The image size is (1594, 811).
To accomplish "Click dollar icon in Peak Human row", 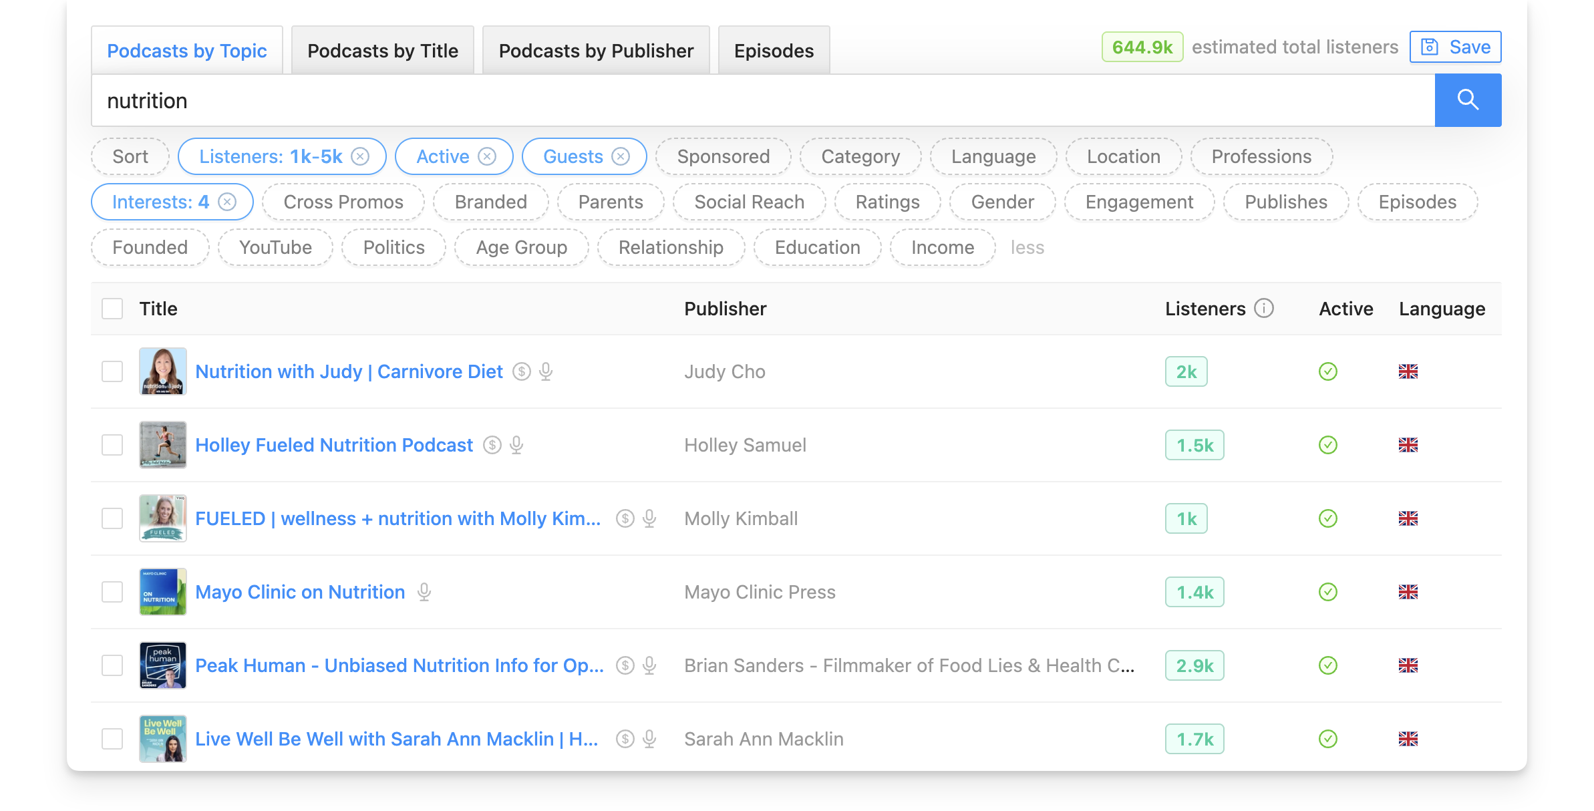I will coord(625,665).
